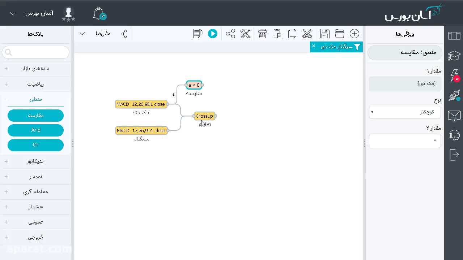The width and height of the screenshot is (463, 260).
Task: Add the مقایسه logic block
Action: point(35,116)
